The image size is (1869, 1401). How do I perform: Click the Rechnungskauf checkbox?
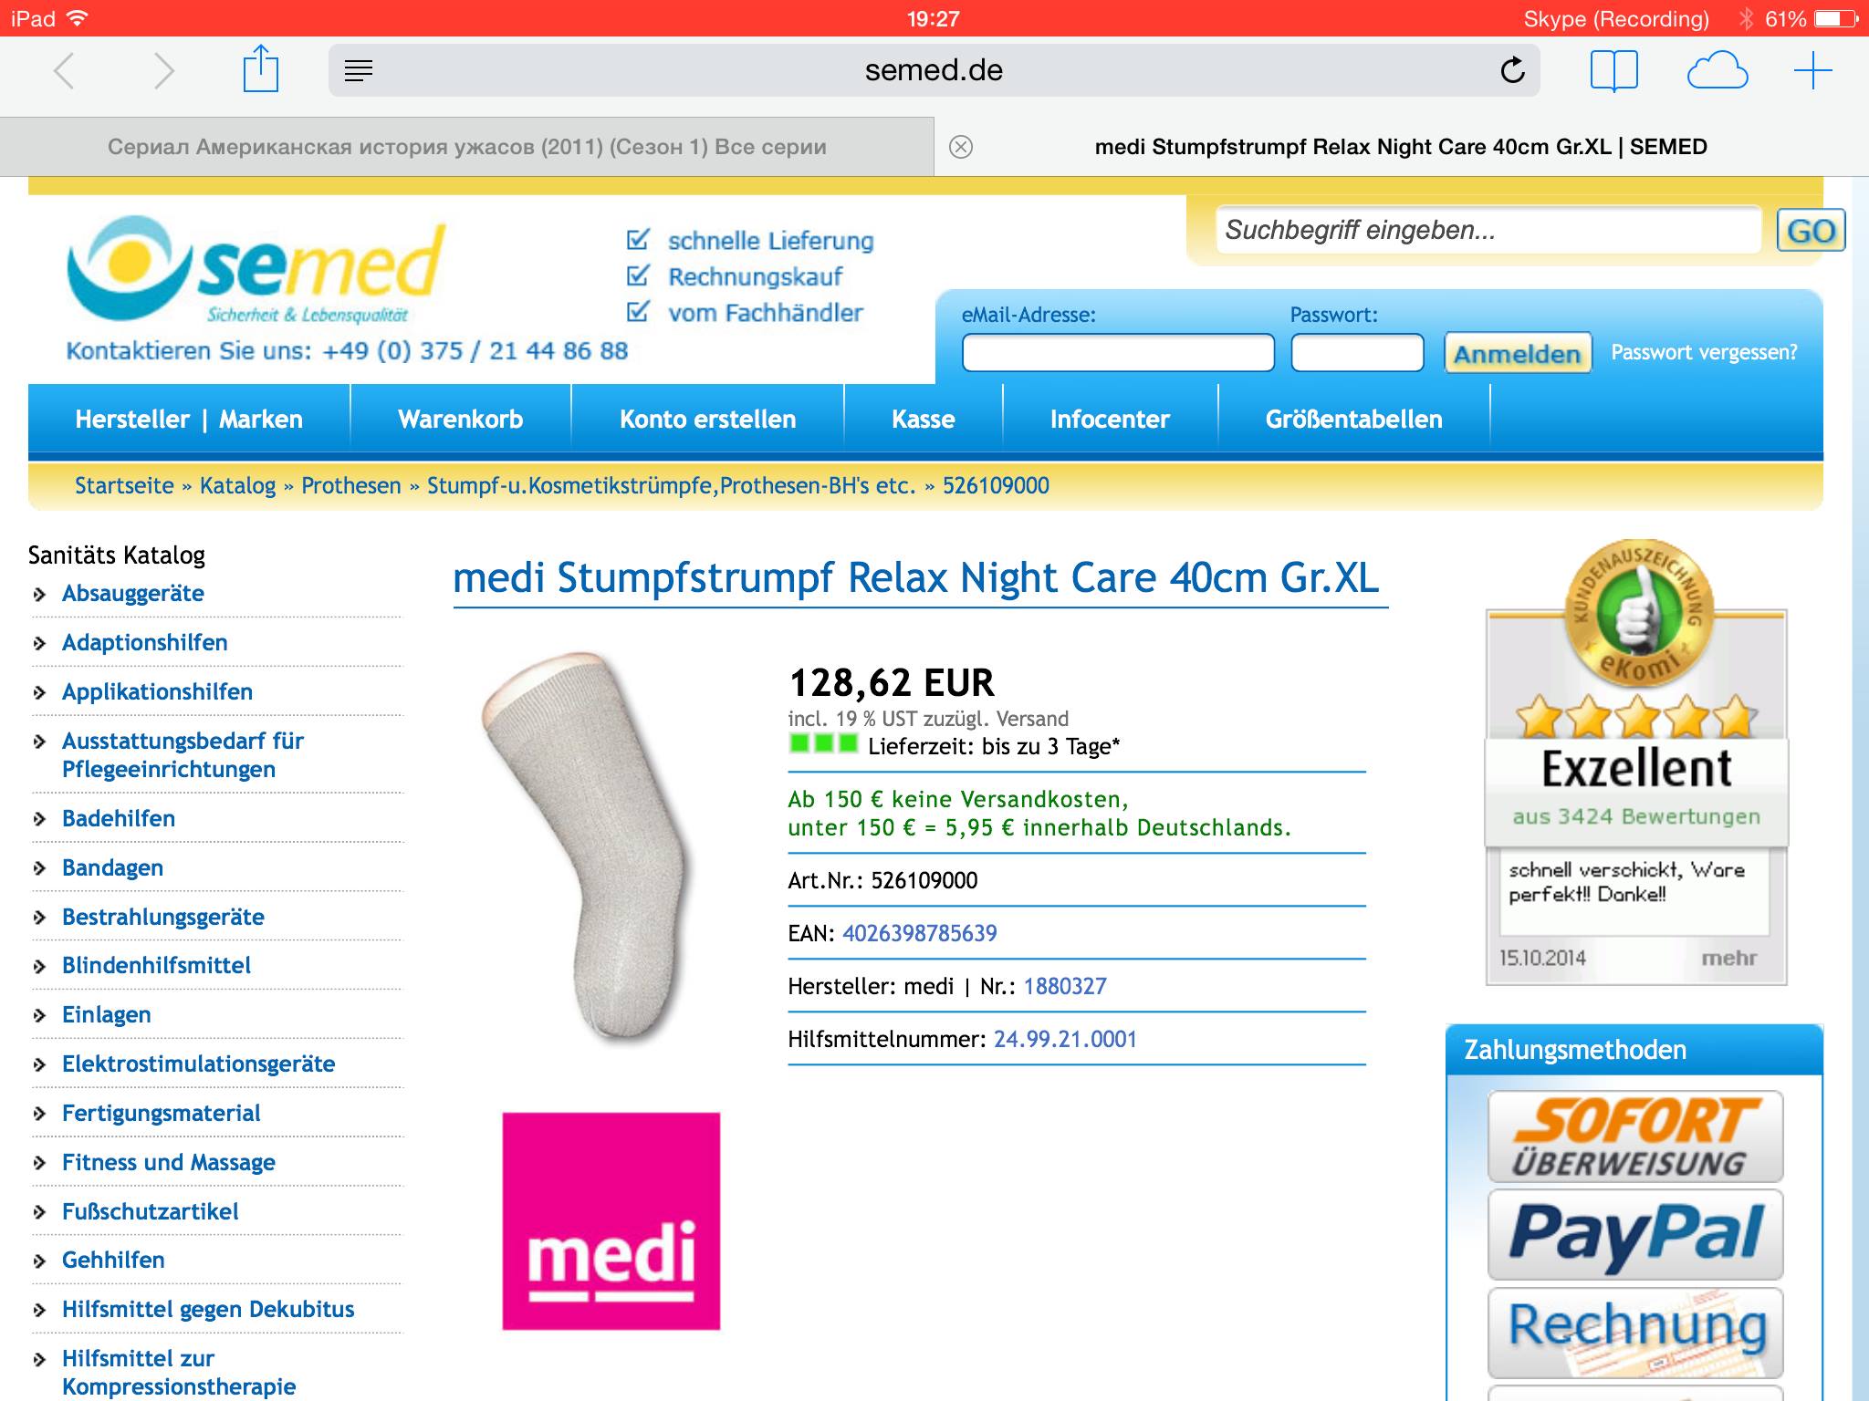[x=638, y=275]
